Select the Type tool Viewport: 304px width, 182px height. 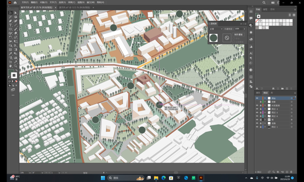10,25
